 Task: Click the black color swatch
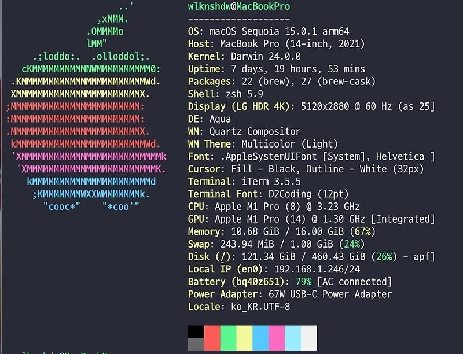pyautogui.click(x=196, y=331)
